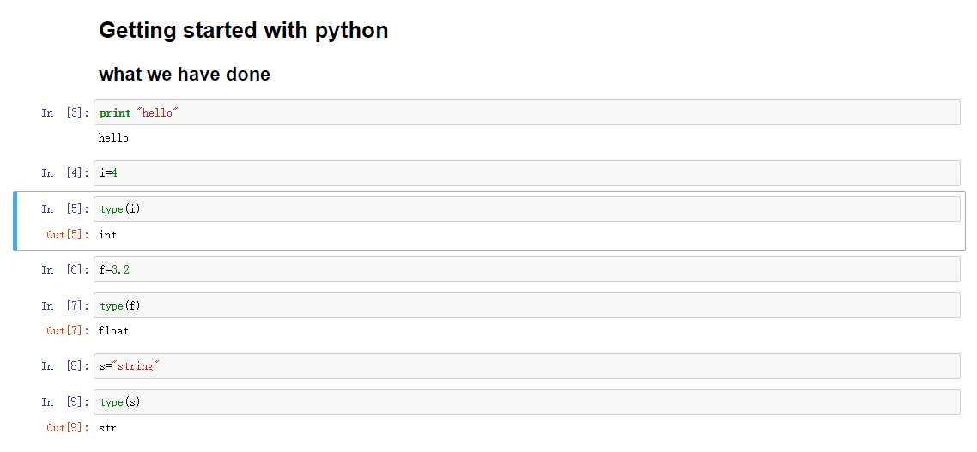Click the blue selected-cell indicator bar

click(15, 221)
